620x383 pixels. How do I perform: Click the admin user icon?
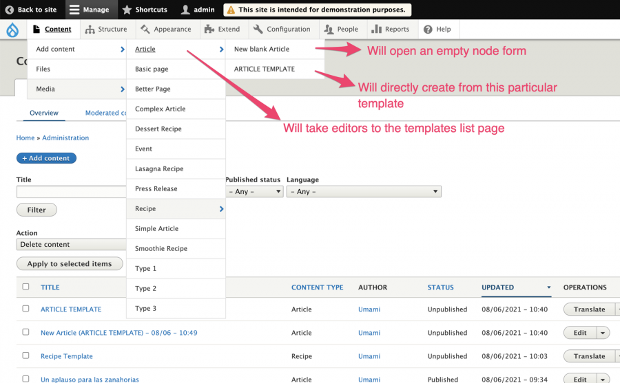tap(185, 10)
